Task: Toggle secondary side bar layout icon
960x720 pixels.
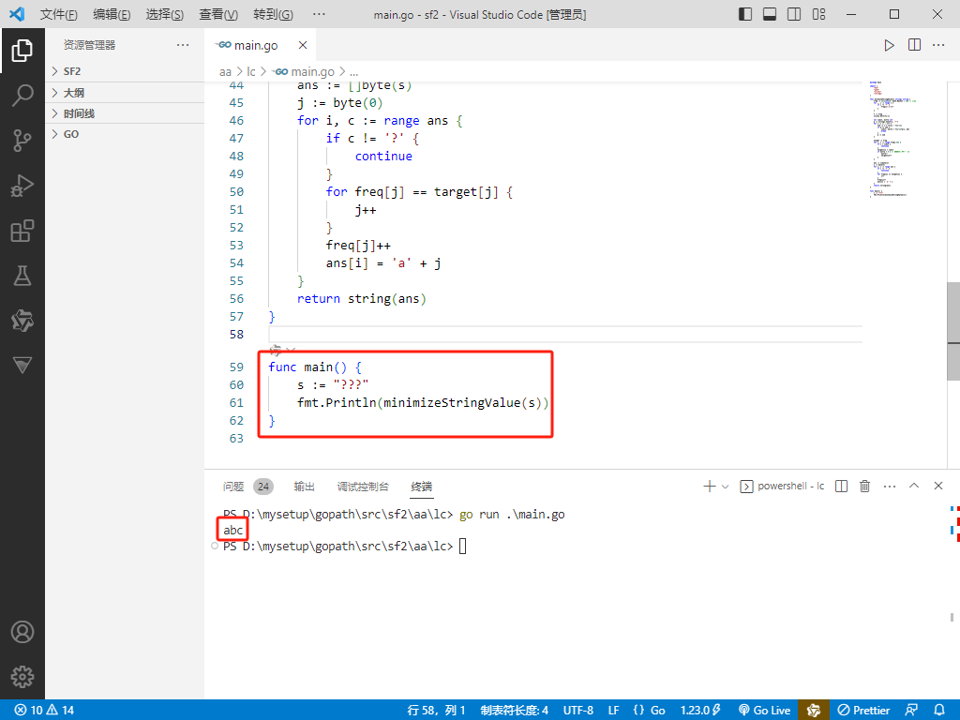Action: click(x=794, y=14)
